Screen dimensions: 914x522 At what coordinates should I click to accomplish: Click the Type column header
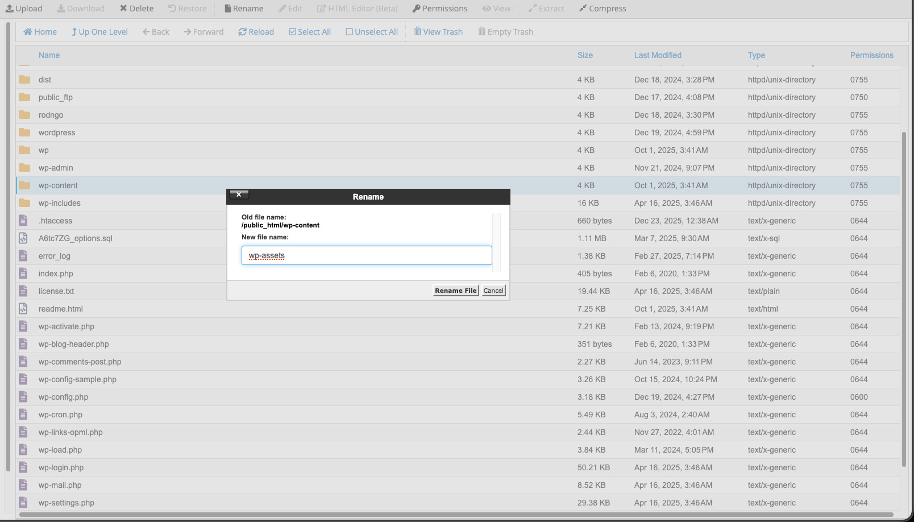pyautogui.click(x=756, y=55)
